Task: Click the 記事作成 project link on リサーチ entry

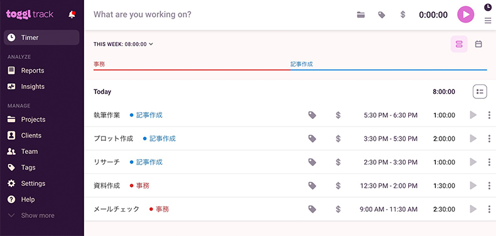Action: point(149,162)
